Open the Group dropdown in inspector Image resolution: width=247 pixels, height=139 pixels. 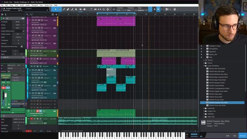tap(19, 25)
